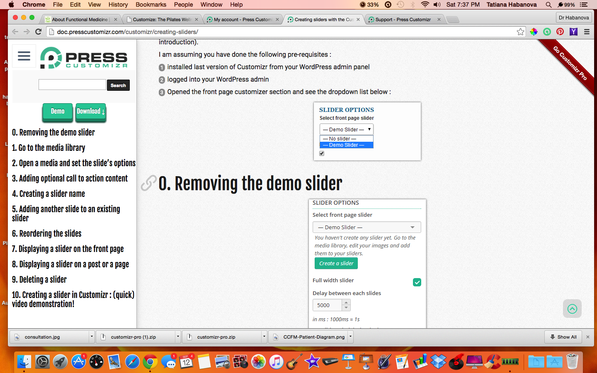Reload the page with the refresh icon

click(x=39, y=32)
